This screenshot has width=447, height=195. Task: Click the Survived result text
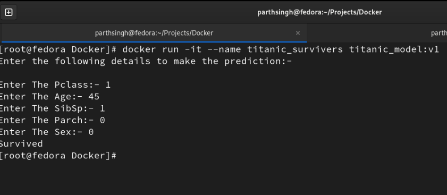21,143
